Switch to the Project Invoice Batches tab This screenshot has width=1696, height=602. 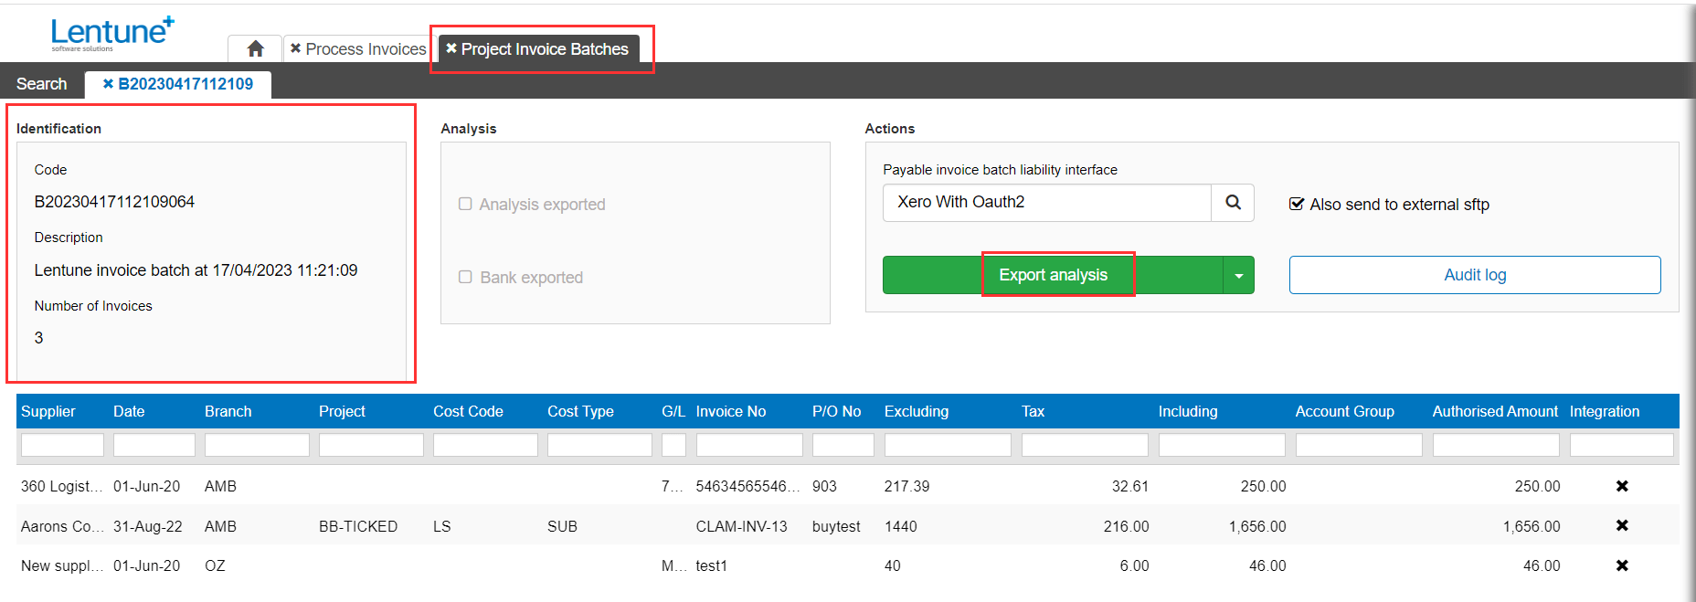click(545, 49)
